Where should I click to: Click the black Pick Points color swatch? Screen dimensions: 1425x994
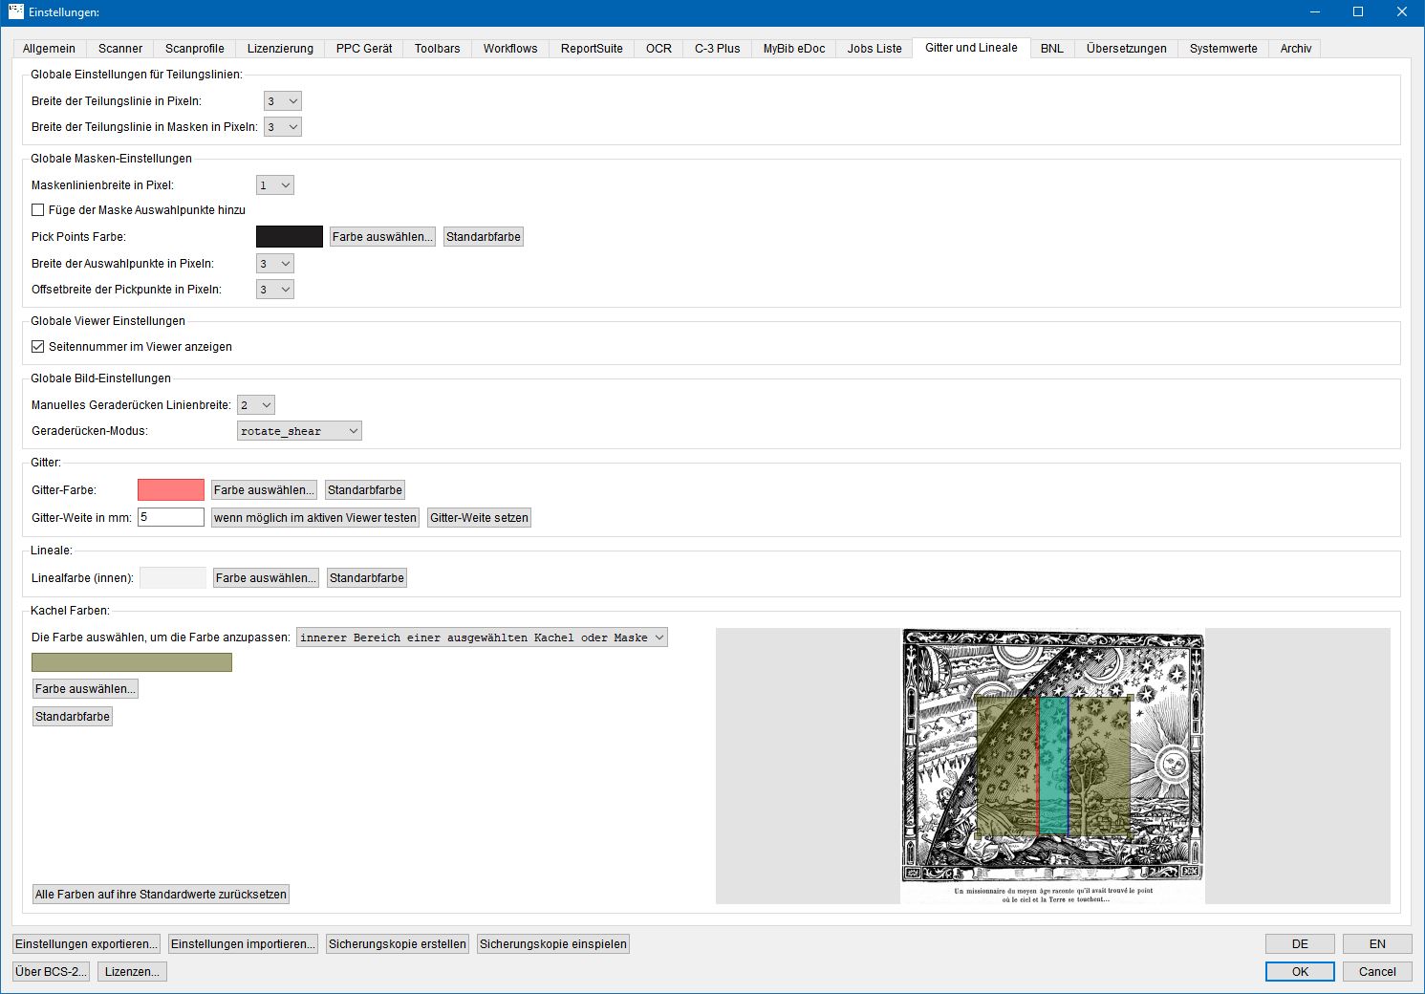290,237
